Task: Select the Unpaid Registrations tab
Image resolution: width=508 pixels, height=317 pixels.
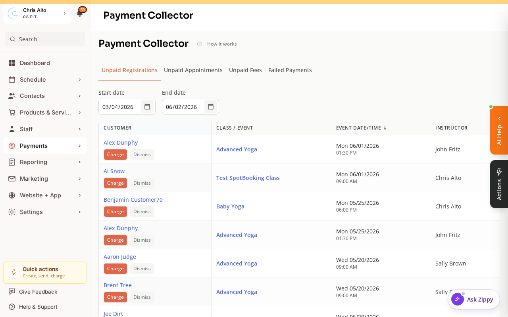Action: pyautogui.click(x=129, y=70)
